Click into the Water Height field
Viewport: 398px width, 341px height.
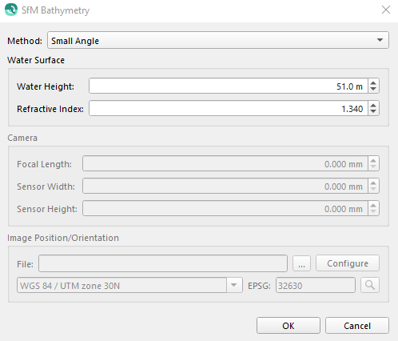pyautogui.click(x=229, y=86)
